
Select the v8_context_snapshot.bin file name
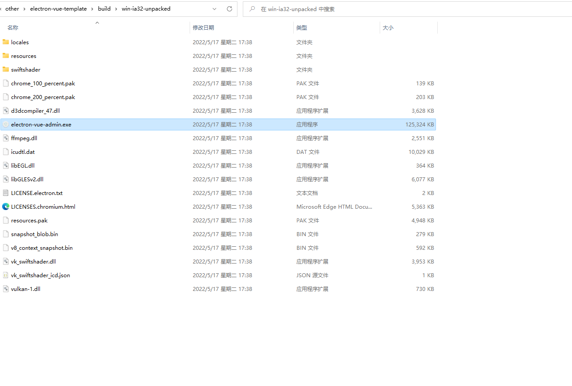(x=42, y=248)
